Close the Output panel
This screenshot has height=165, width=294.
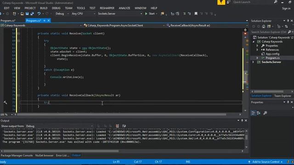click(246, 121)
